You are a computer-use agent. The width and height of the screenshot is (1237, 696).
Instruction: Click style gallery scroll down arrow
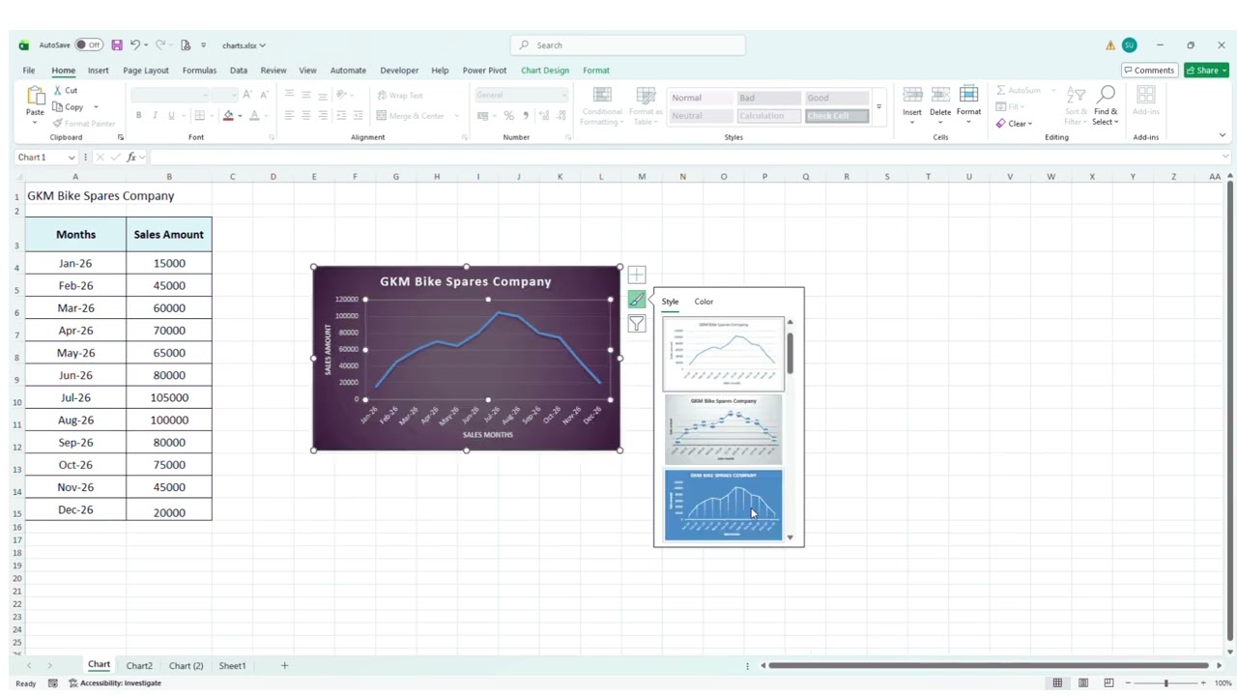790,537
